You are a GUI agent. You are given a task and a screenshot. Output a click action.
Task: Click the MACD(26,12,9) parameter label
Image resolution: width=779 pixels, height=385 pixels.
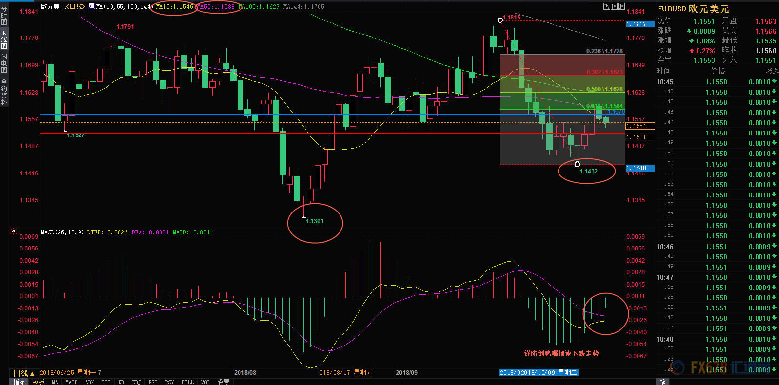pyautogui.click(x=62, y=232)
